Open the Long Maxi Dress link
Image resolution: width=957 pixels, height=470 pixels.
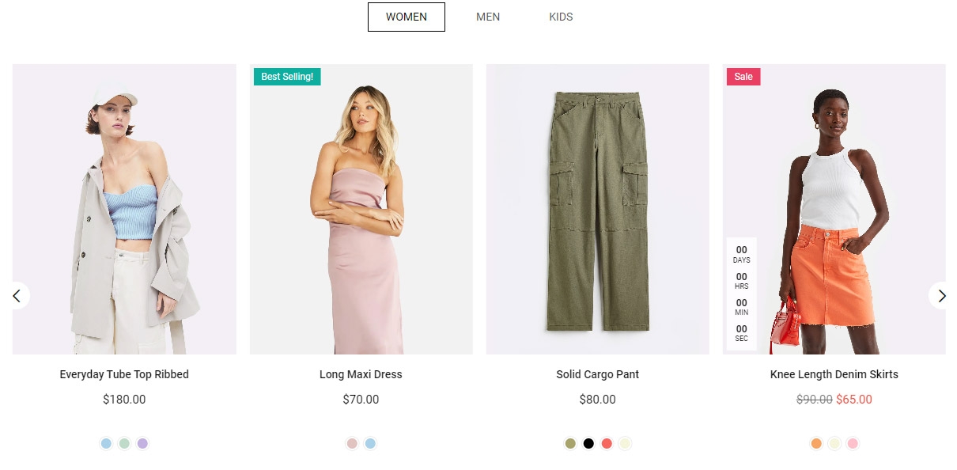361,374
